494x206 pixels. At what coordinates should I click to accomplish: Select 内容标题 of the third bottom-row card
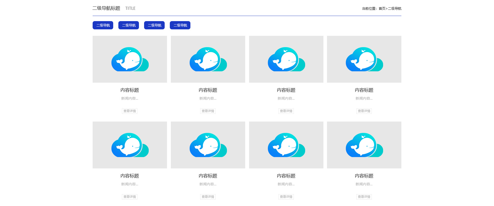[286, 176]
